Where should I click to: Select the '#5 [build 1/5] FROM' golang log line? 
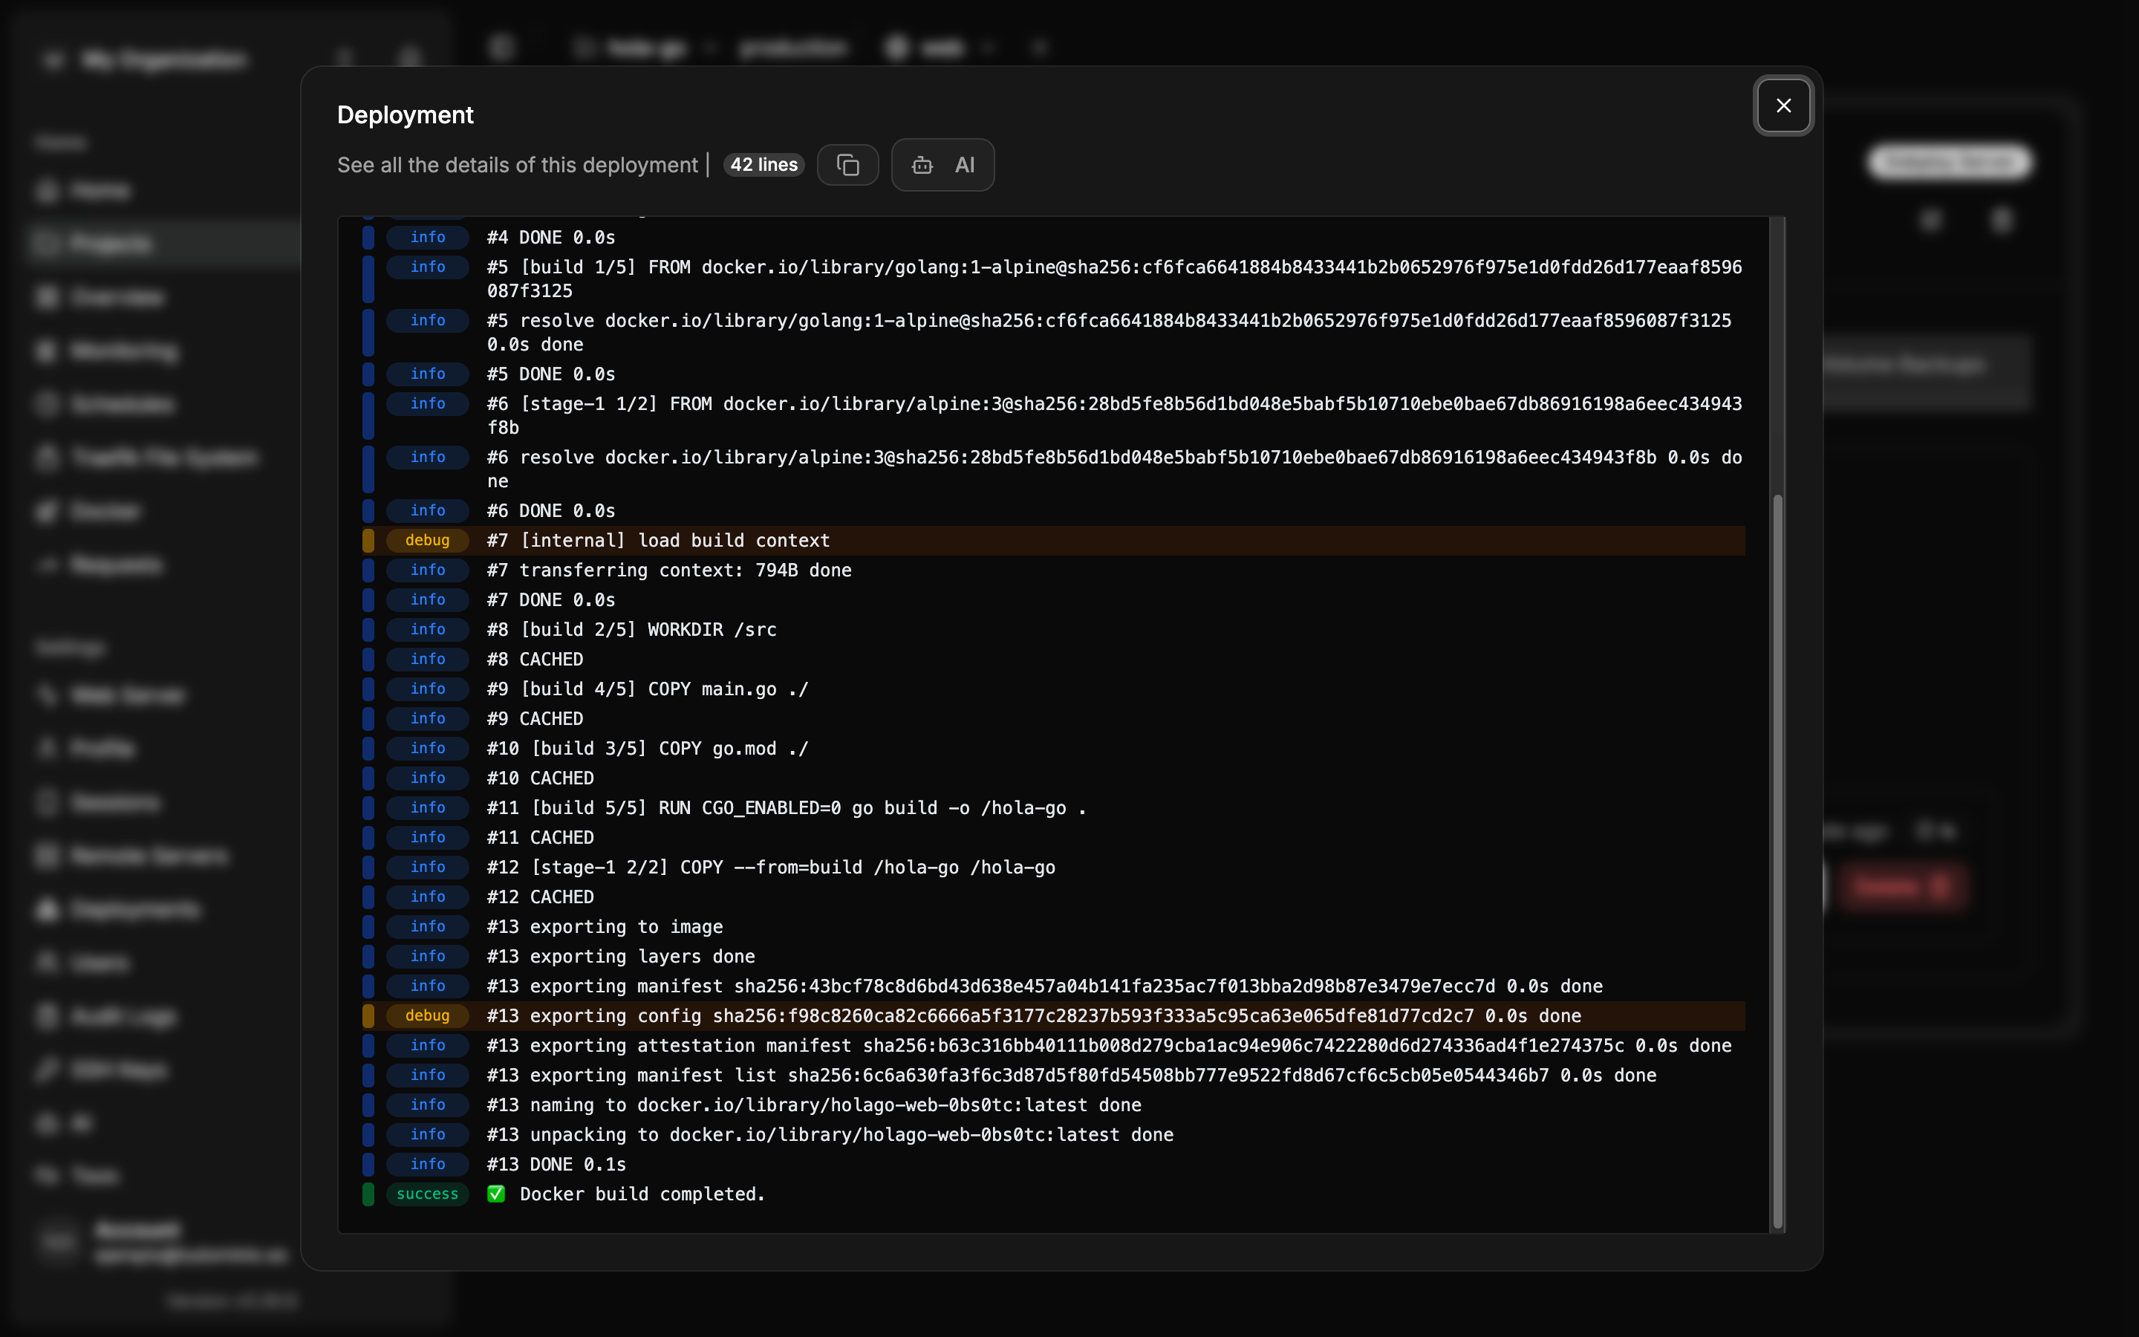pos(1054,279)
